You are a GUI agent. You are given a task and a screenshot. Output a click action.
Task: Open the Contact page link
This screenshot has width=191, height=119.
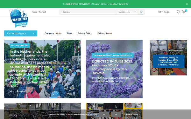[42, 12]
